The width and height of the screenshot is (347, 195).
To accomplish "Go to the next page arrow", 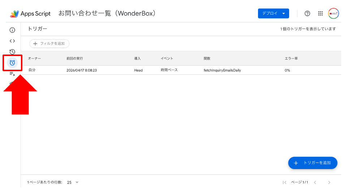I will pyautogui.click(x=329, y=182).
